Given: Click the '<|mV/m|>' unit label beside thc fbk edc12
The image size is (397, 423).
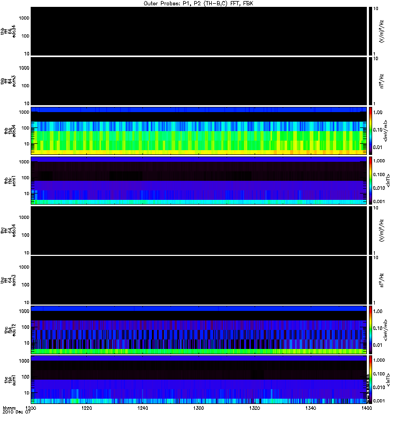Looking at the screenshot, I should point(385,329).
